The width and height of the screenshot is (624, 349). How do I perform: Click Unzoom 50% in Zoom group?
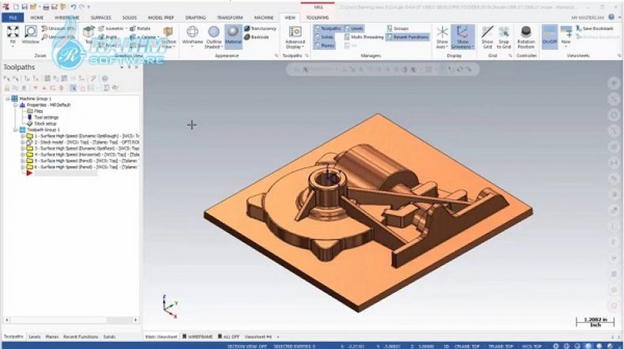58,28
